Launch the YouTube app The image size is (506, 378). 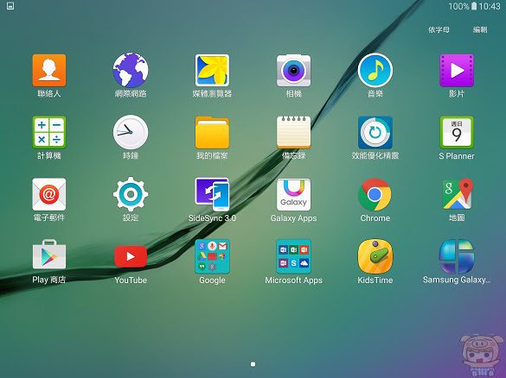coord(131,256)
